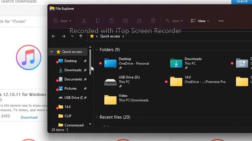Select USB Drive in navigation pane
This screenshot has height=141, width=252.
(x=74, y=98)
